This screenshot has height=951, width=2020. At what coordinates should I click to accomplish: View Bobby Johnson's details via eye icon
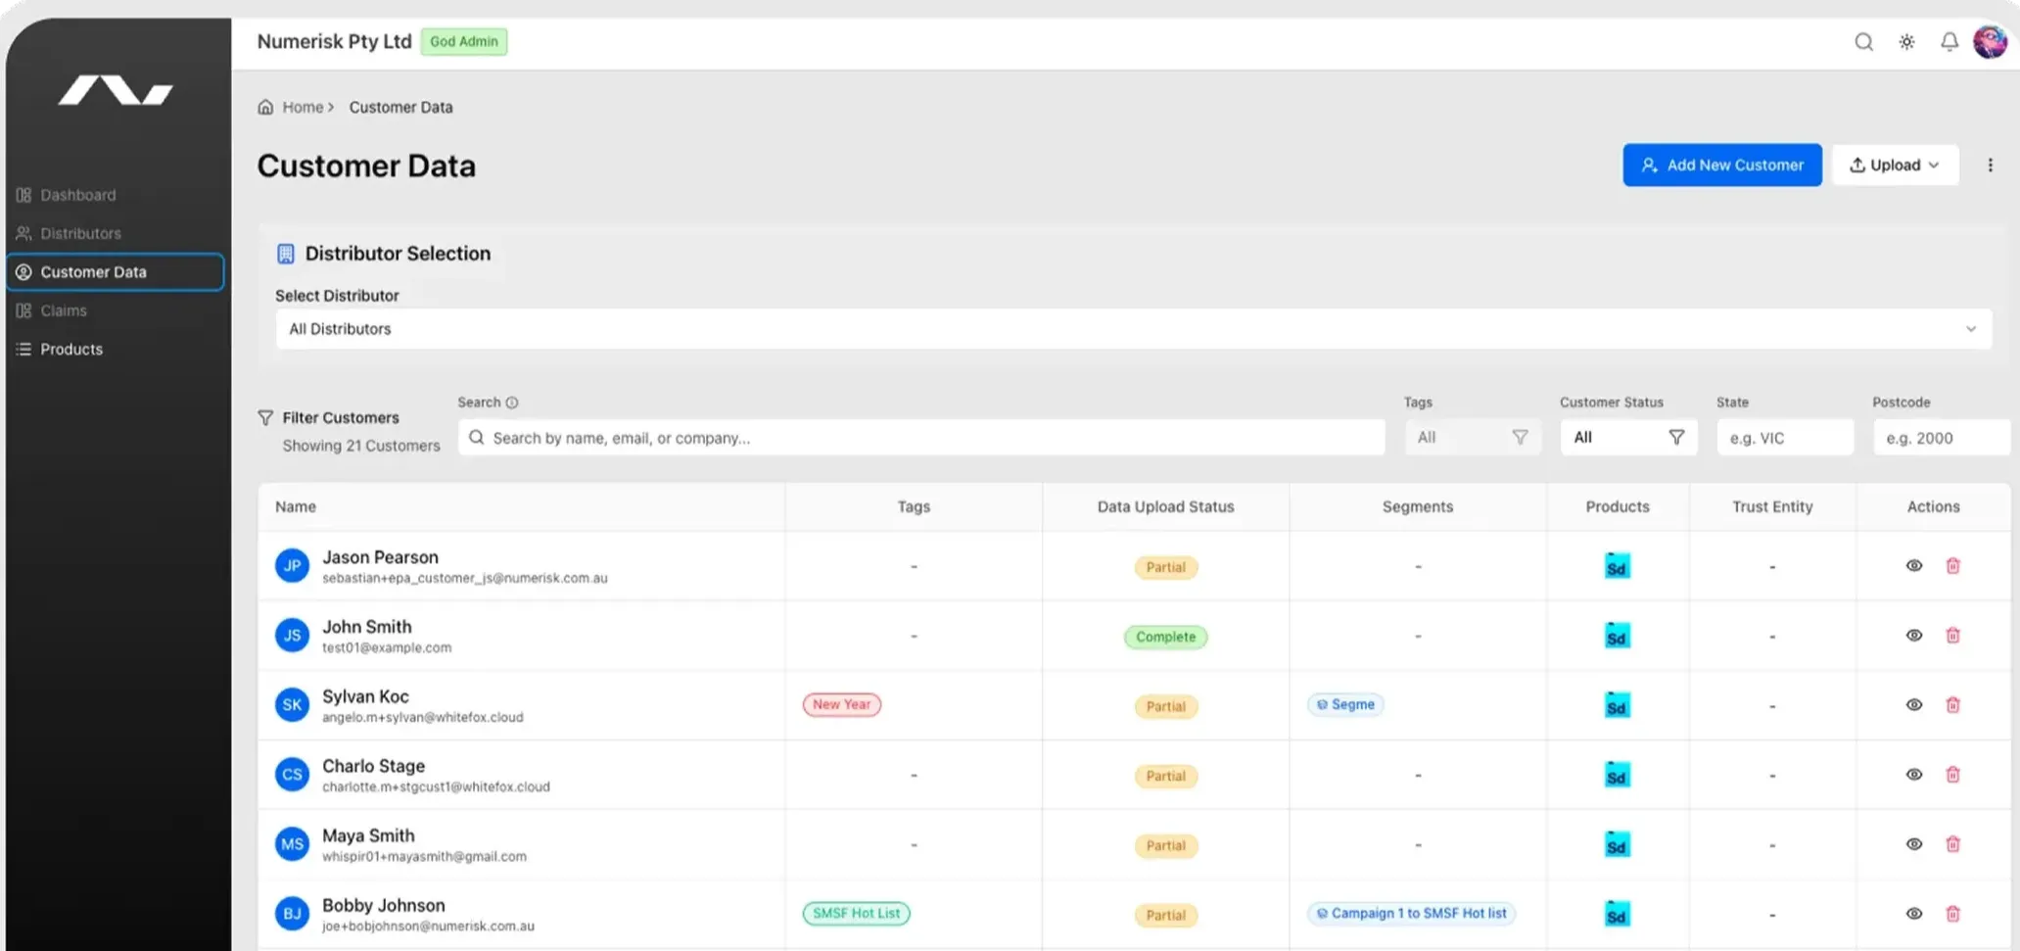point(1914,914)
